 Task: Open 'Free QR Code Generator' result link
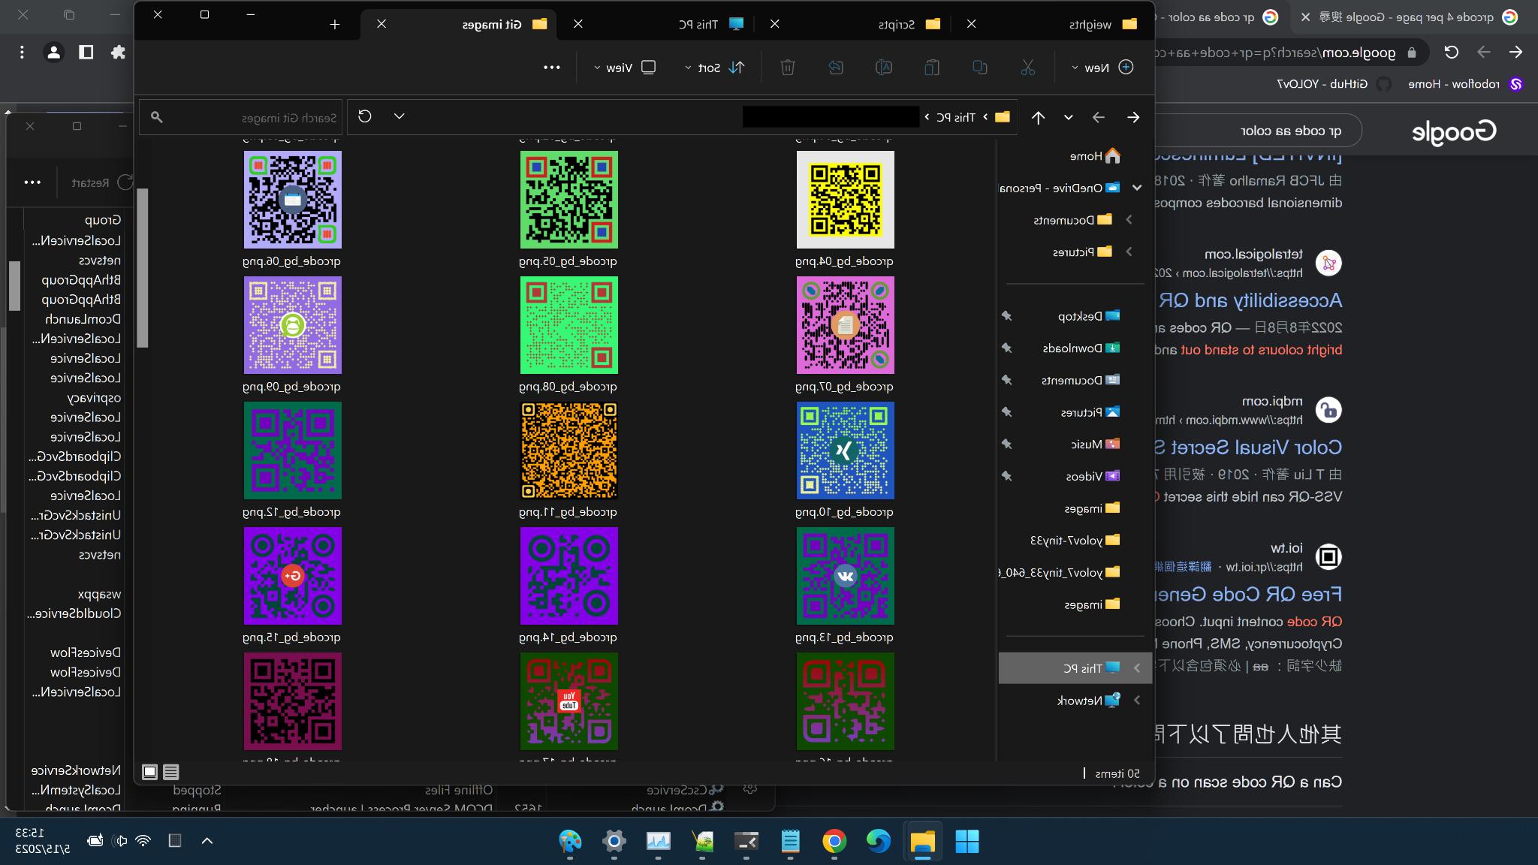tap(1248, 595)
